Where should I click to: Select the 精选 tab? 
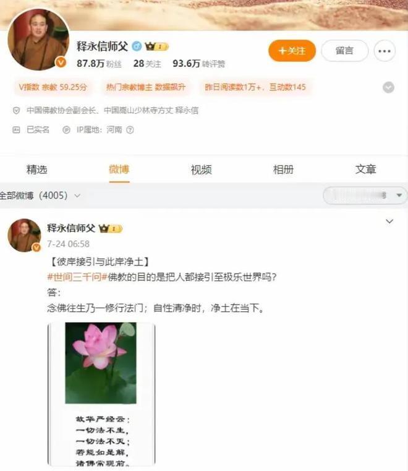tap(37, 170)
